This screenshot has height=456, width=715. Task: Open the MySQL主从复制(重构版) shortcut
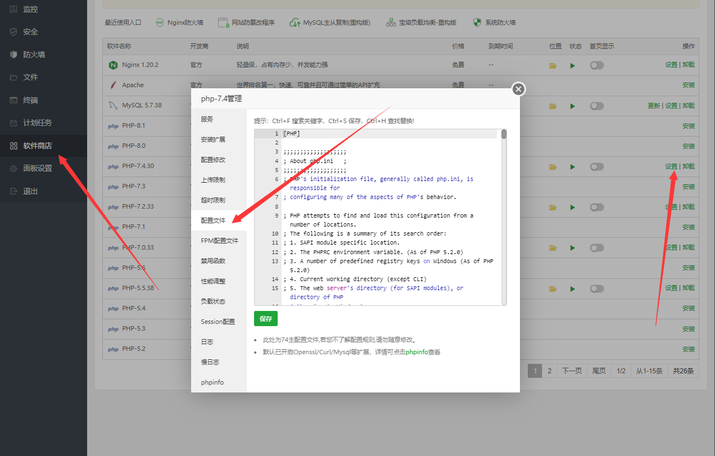coord(329,22)
